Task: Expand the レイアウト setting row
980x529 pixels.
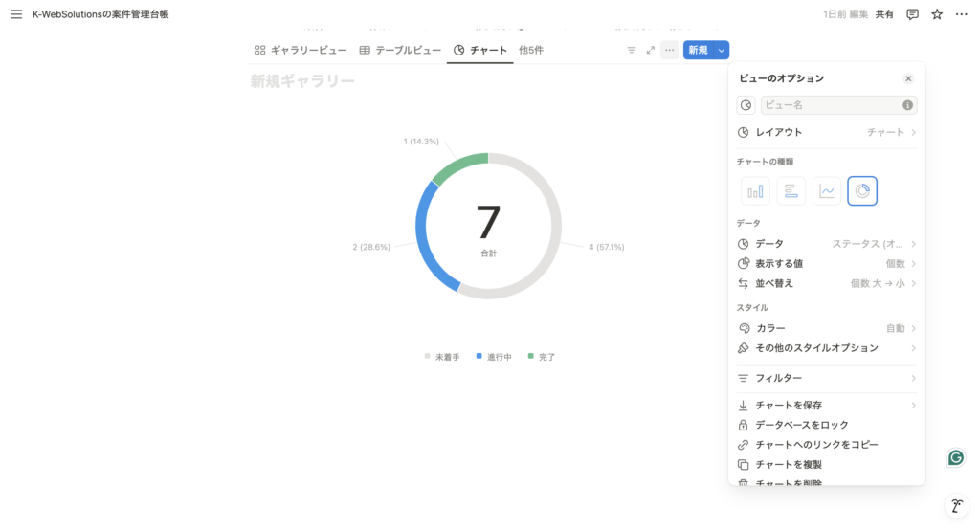Action: pyautogui.click(x=827, y=132)
